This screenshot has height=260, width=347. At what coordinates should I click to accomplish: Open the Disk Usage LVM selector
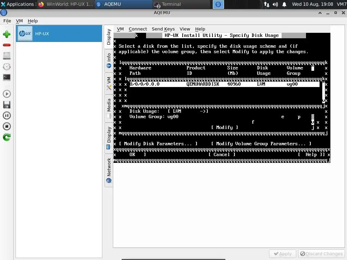[x=188, y=111]
